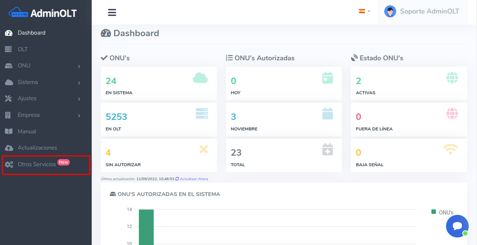Screen dimensions: 477x245
Task: Click the hamburger menu icon
Action: coord(112,12)
